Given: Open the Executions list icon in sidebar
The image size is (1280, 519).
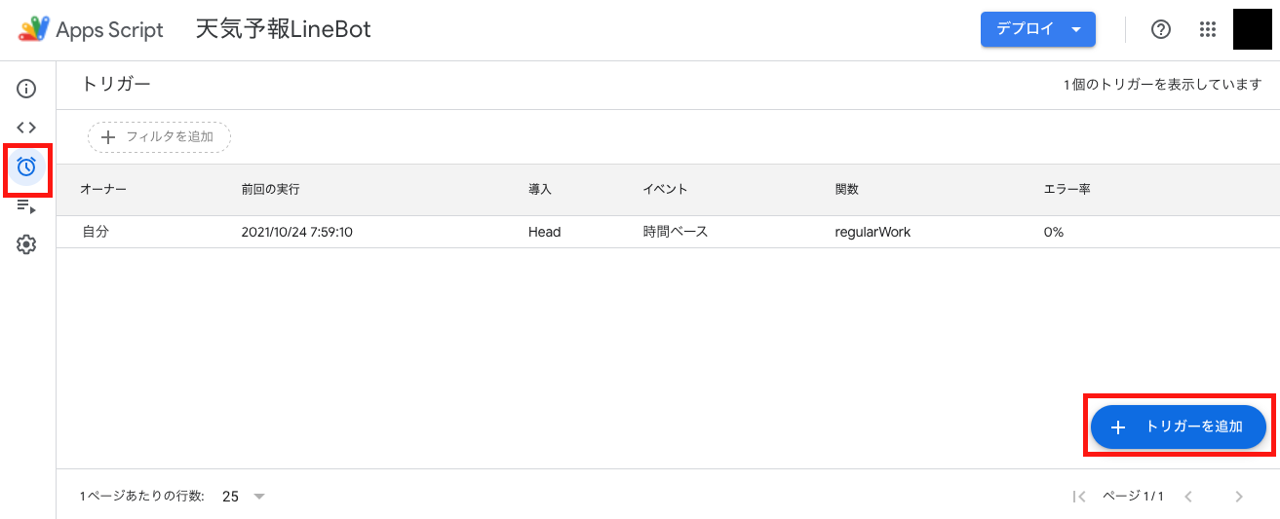Looking at the screenshot, I should pyautogui.click(x=26, y=205).
